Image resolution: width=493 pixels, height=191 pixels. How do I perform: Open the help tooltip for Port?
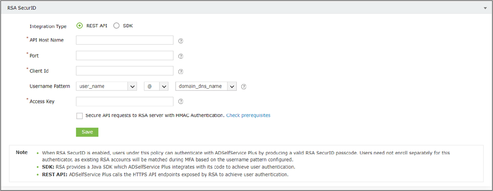[x=181, y=56]
